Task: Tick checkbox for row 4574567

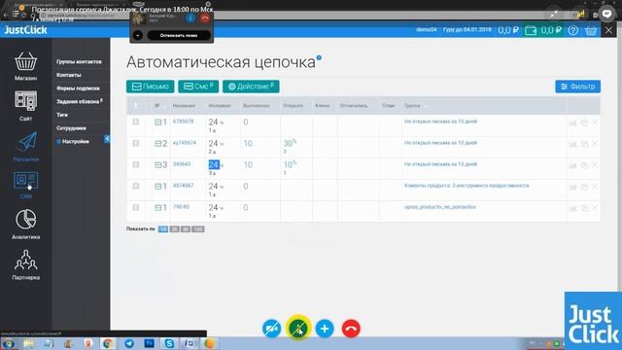Action: (136, 186)
